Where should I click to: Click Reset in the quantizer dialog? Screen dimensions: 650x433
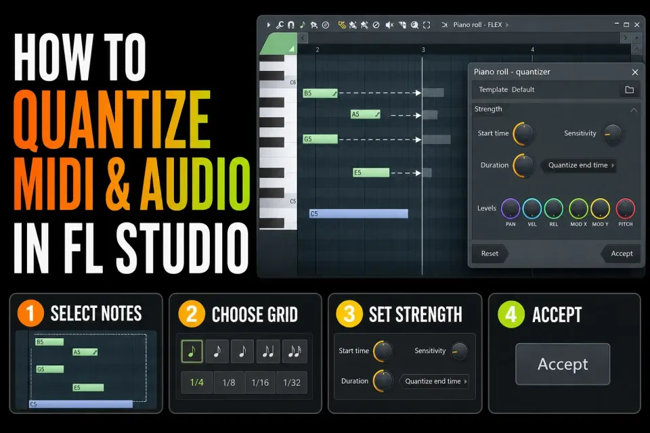tap(490, 253)
